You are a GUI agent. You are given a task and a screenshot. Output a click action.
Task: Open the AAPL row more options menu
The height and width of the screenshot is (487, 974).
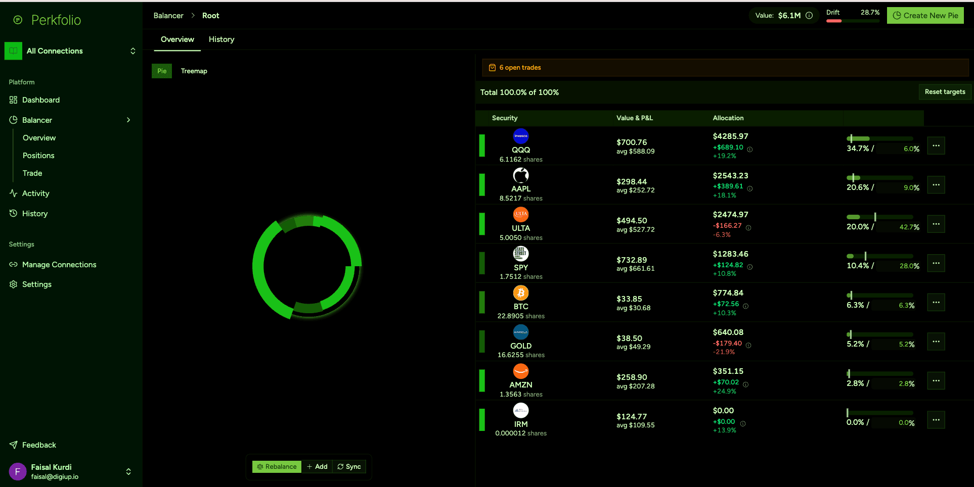click(x=936, y=185)
